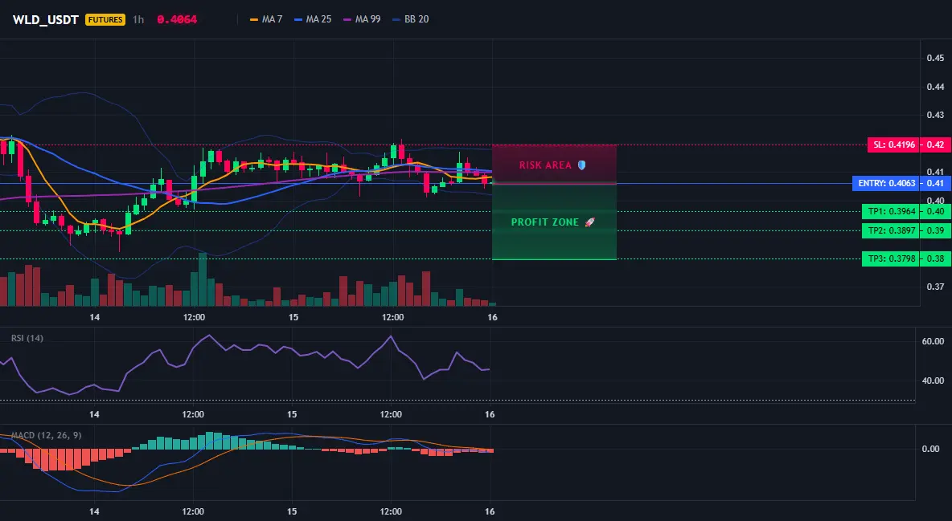Click the 0.39 axis box beside TP2 tag
Image resolution: width=952 pixels, height=521 pixels.
coord(936,230)
